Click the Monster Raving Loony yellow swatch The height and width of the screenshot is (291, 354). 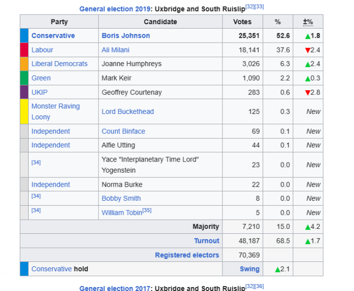[x=24, y=112]
